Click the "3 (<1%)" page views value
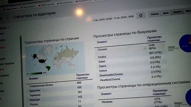The height and width of the screenshot is (107, 191). [155, 67]
